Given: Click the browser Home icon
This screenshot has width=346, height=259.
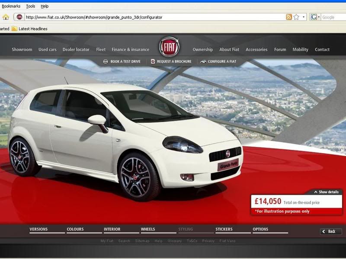Looking at the screenshot, I should click(6, 17).
